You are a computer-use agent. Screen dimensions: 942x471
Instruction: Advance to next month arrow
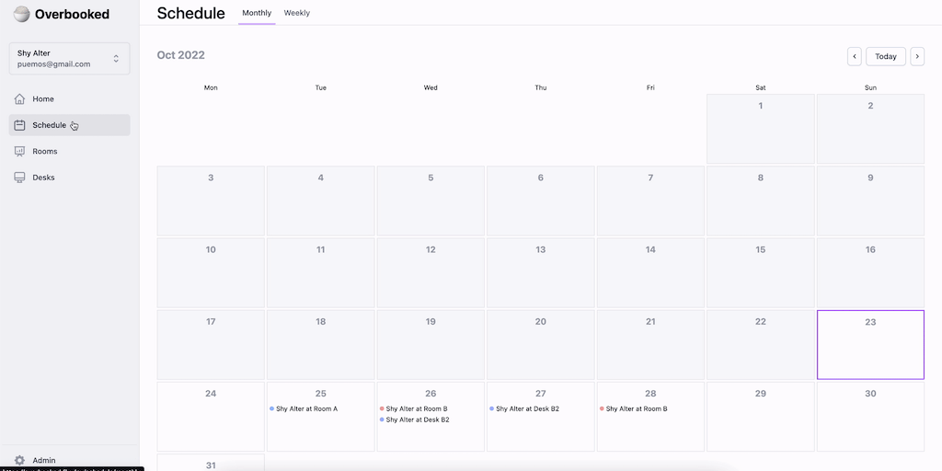[x=917, y=57]
